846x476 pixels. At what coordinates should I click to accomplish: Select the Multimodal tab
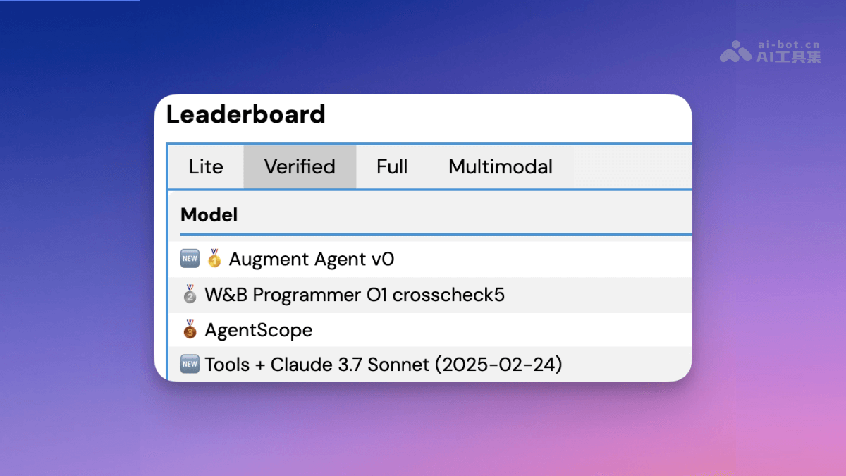pos(500,166)
